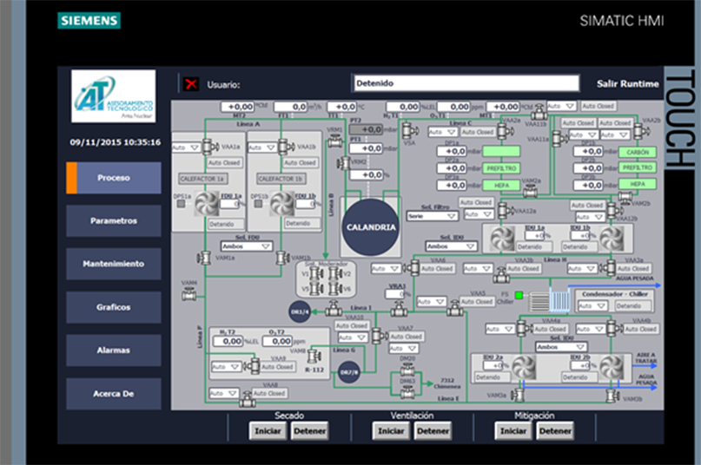The height and width of the screenshot is (465, 701).
Task: Click the Detenido status field beside Usuario
Action: pos(466,83)
